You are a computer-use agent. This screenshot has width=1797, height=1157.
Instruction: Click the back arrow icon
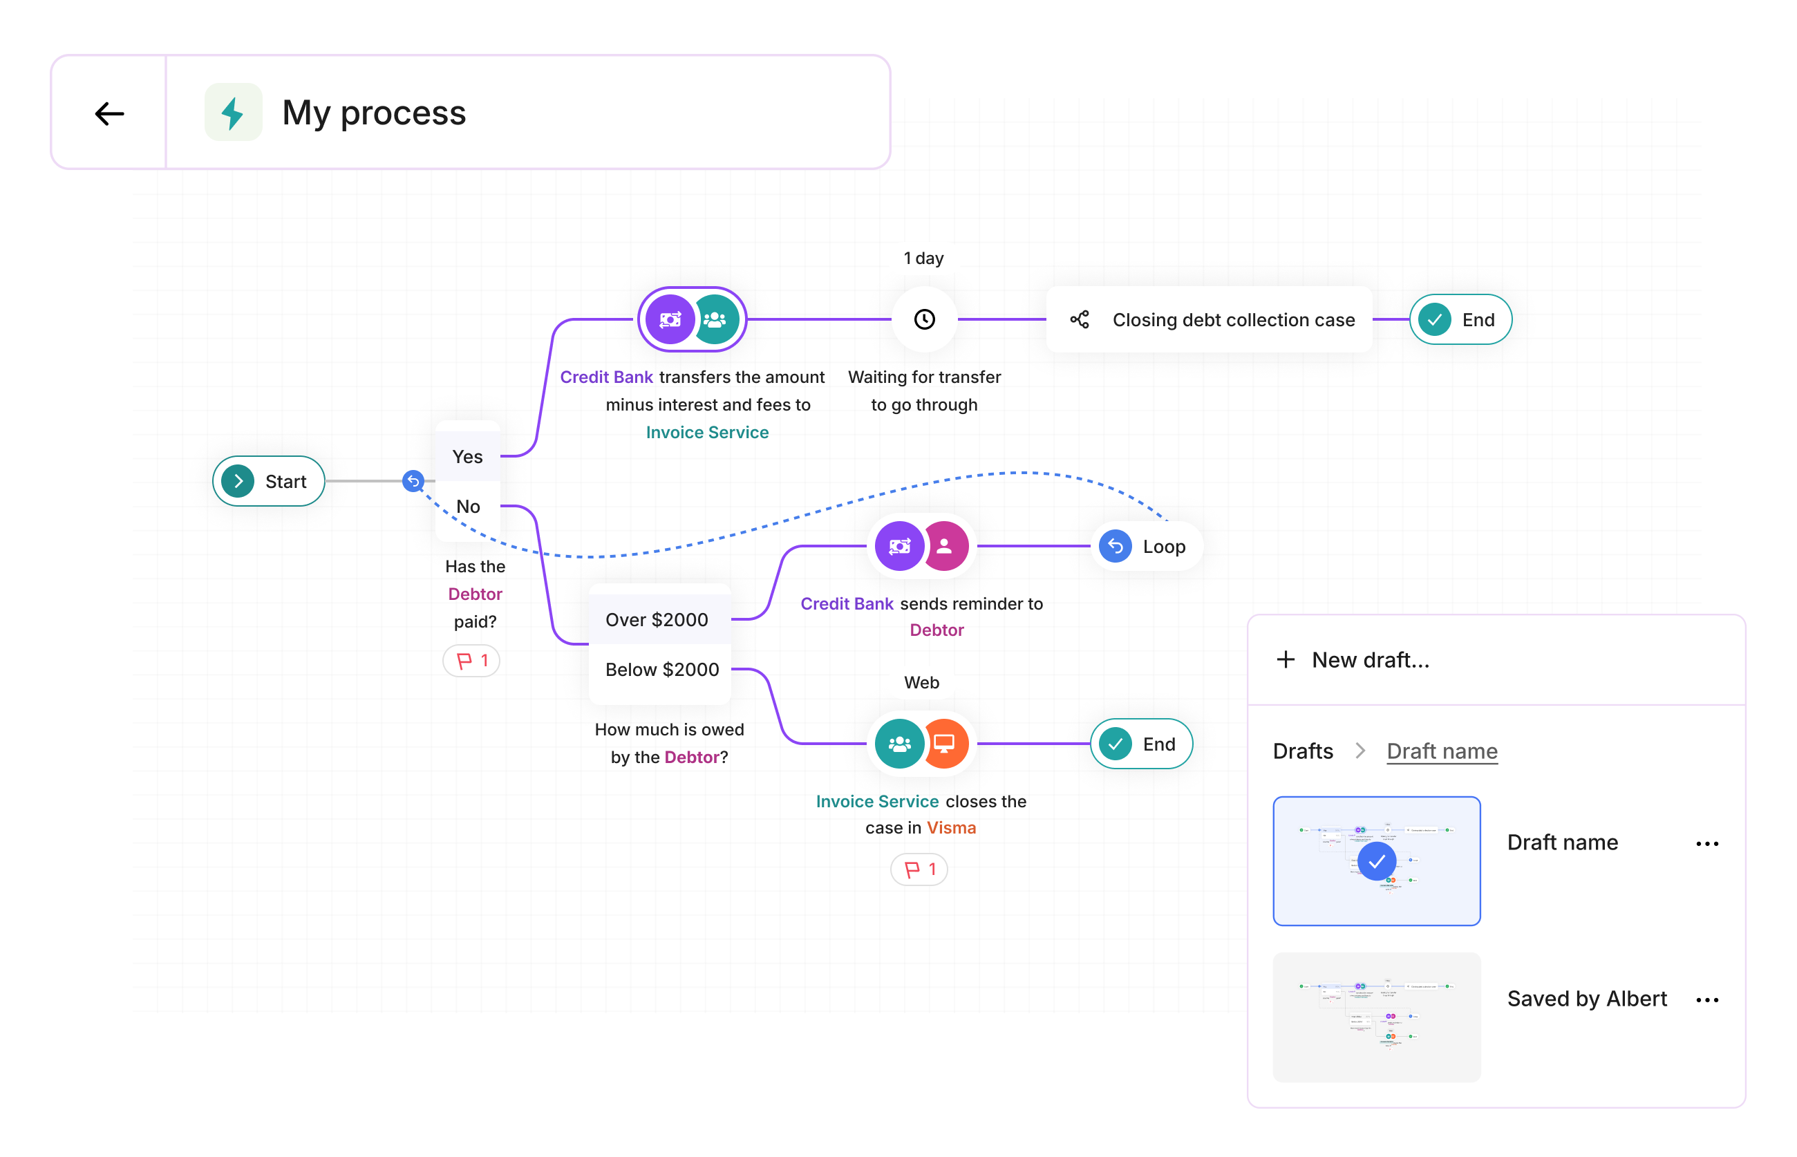[x=109, y=113]
